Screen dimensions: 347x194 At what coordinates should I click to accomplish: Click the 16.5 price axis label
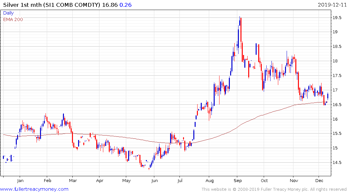point(337,105)
